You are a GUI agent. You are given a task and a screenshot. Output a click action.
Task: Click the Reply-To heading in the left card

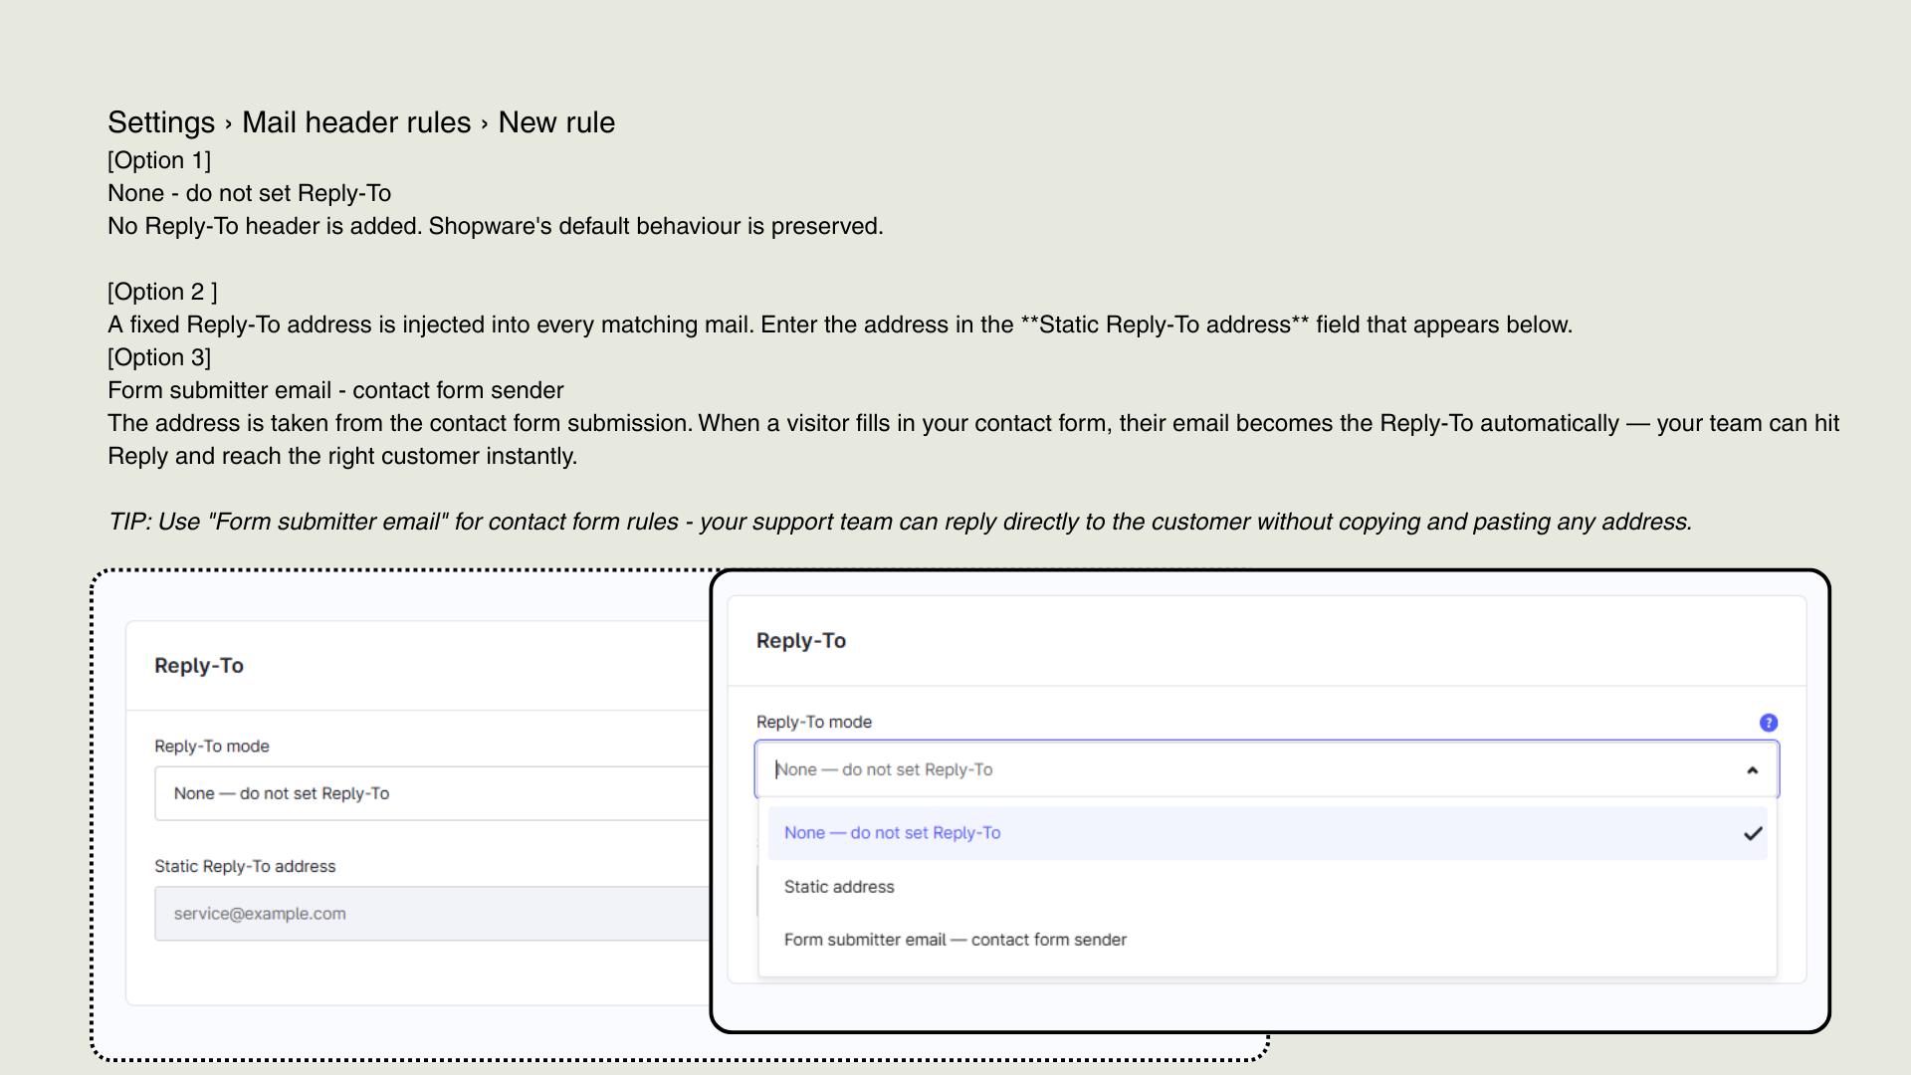199,666
